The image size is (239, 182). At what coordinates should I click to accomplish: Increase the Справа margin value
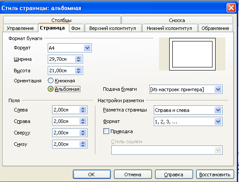tap(83, 119)
